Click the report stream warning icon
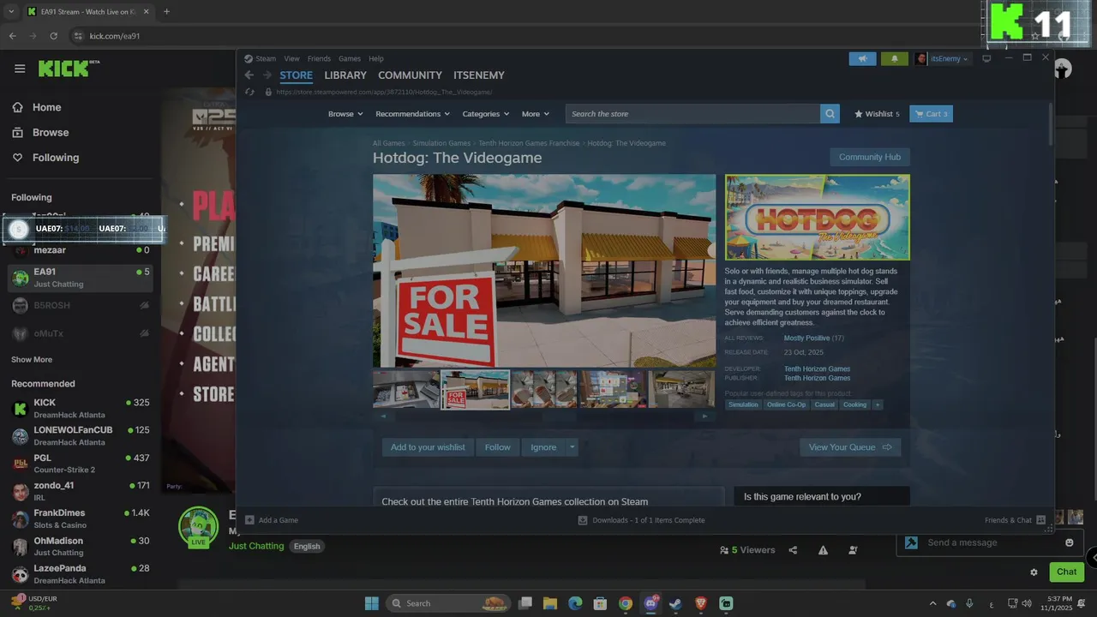1097x617 pixels. [x=823, y=550]
